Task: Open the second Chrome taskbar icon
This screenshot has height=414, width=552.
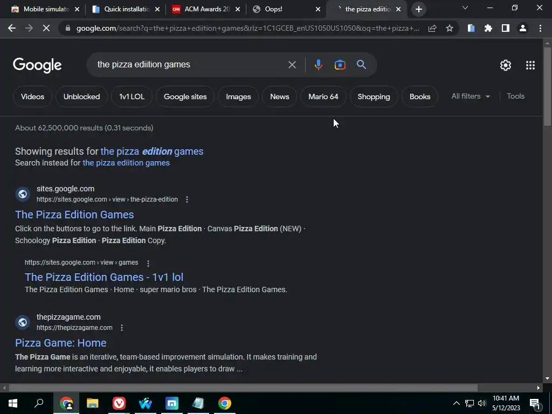Action: coord(225,403)
